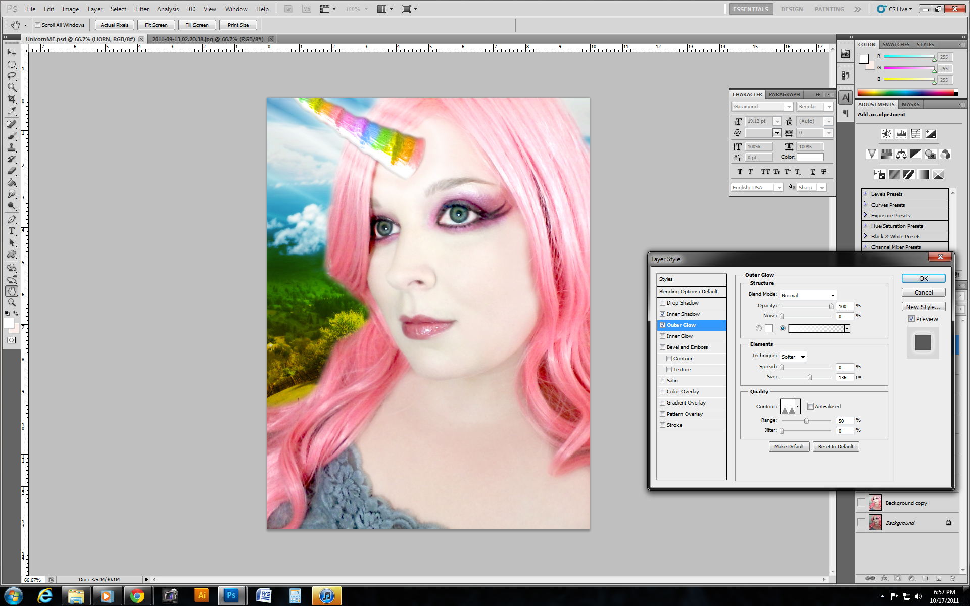The image size is (970, 606).
Task: Select the Eyedropper tool
Action: coord(12,111)
